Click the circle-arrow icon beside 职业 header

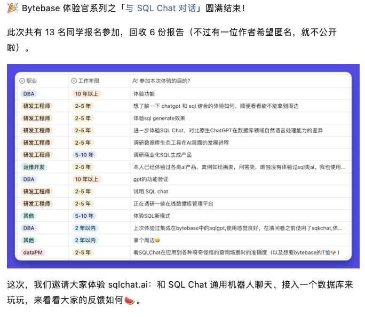(22, 81)
